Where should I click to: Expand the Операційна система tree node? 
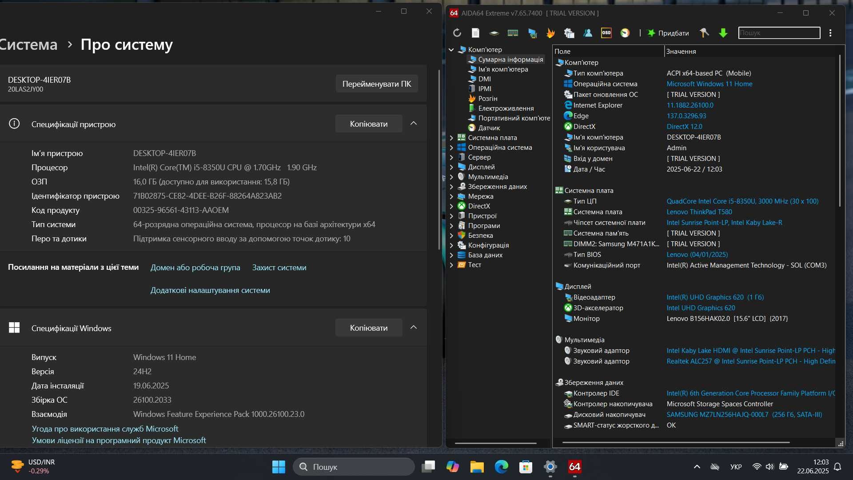pos(451,148)
